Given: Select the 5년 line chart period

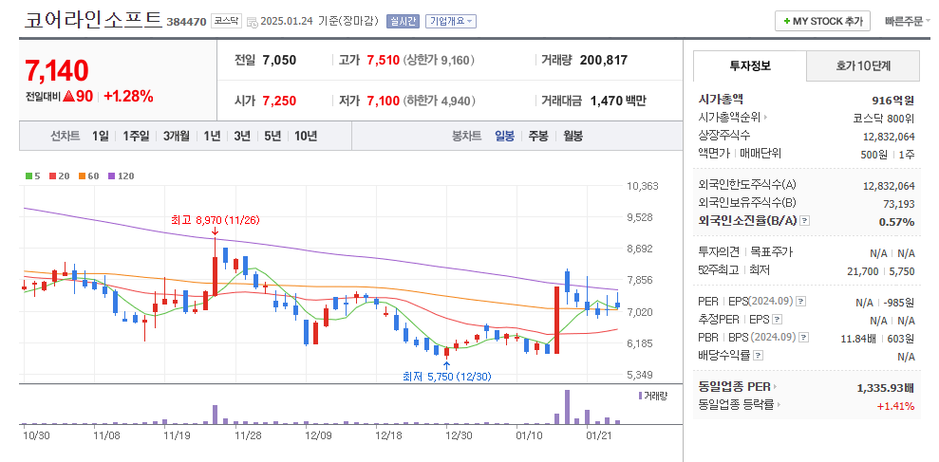Looking at the screenshot, I should [272, 136].
